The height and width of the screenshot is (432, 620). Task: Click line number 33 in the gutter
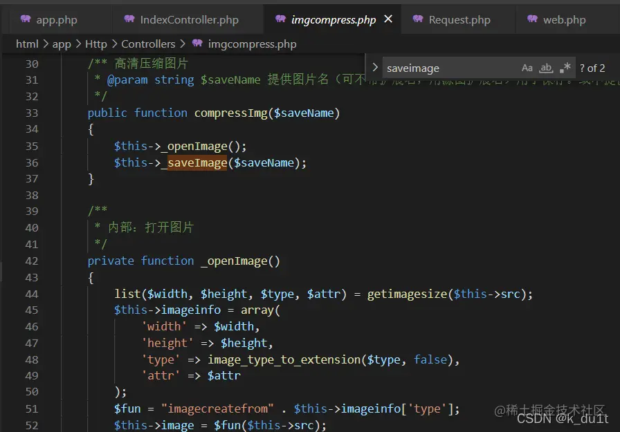point(32,113)
